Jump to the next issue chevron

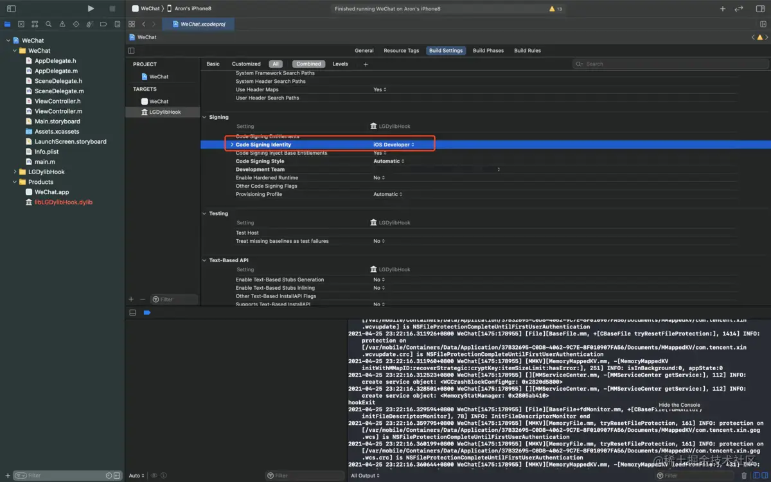click(x=767, y=37)
